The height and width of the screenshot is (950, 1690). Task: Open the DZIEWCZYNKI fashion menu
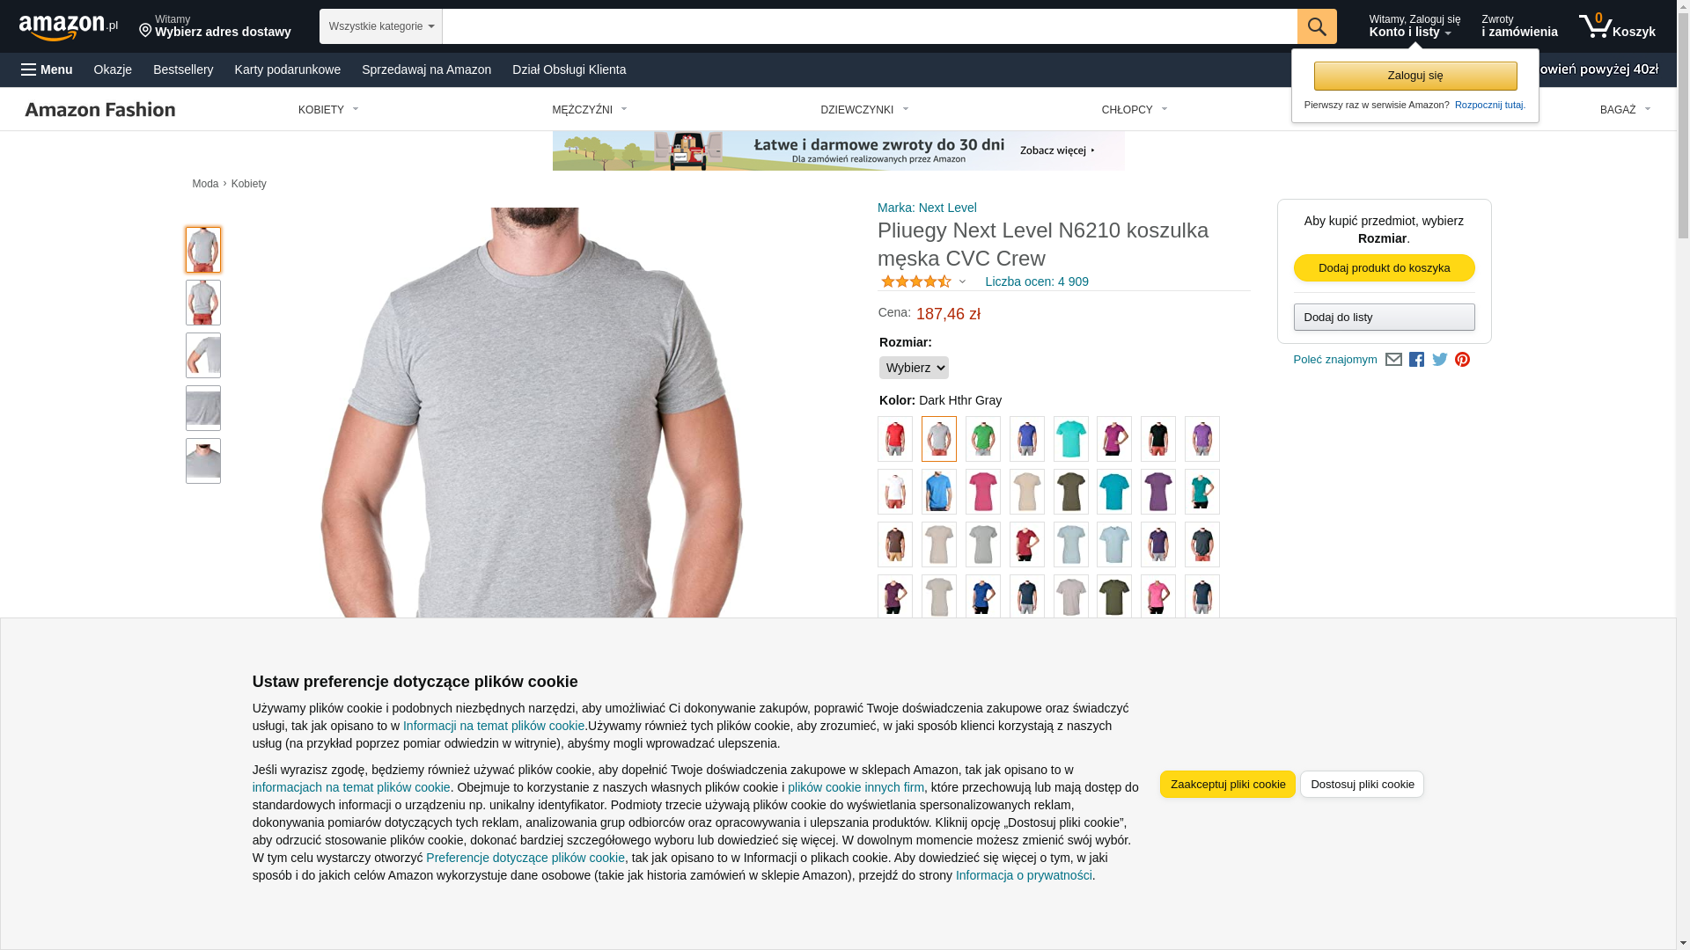(x=864, y=110)
